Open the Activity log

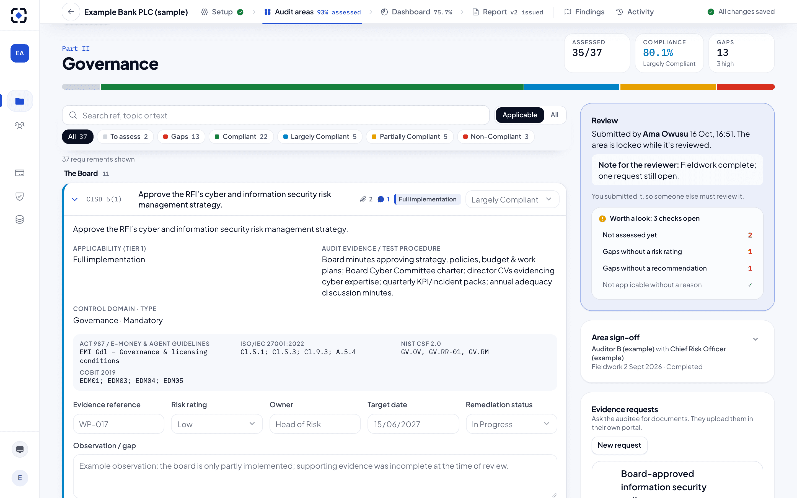click(x=635, y=12)
